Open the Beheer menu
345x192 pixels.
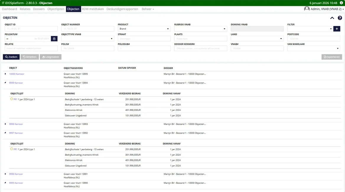pyautogui.click(x=148, y=9)
